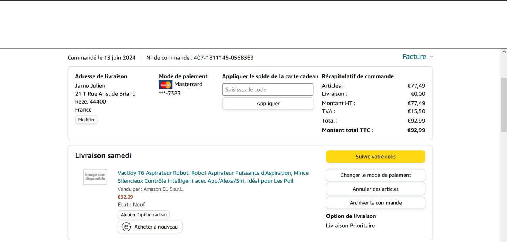Viewport: 507px width, 242px height.
Task: Open the Facture invoice link
Action: coord(414,57)
